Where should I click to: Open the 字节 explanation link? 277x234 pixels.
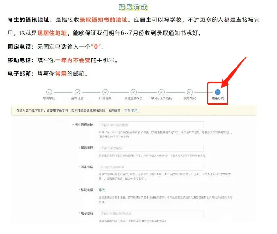[127, 111]
